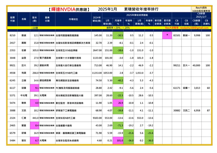Click CB code '61171'
The image size is (217, 153).
pyautogui.click(x=177, y=88)
